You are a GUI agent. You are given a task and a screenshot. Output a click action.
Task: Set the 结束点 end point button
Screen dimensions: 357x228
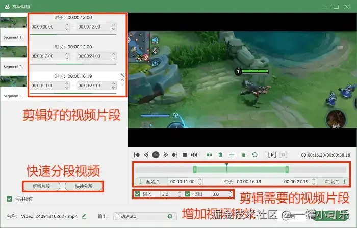coord(333,182)
